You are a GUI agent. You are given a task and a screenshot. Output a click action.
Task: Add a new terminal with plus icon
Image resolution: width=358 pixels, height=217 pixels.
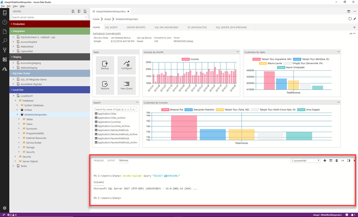[x=325, y=161]
